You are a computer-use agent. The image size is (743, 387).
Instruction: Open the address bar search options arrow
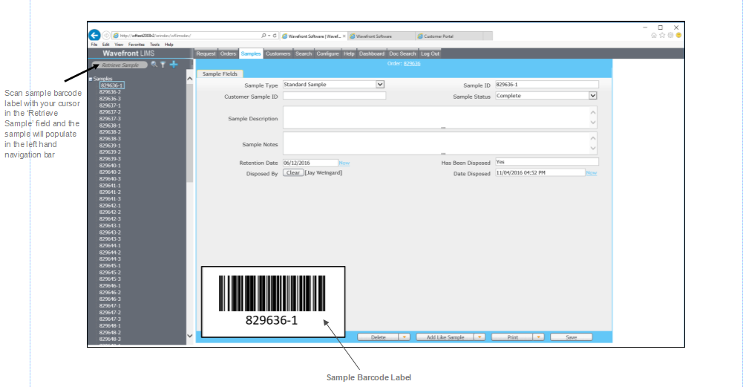pos(269,36)
